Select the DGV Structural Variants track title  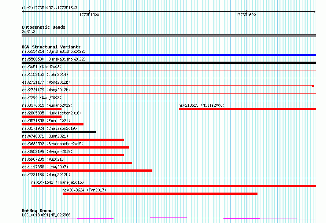pos(51,47)
